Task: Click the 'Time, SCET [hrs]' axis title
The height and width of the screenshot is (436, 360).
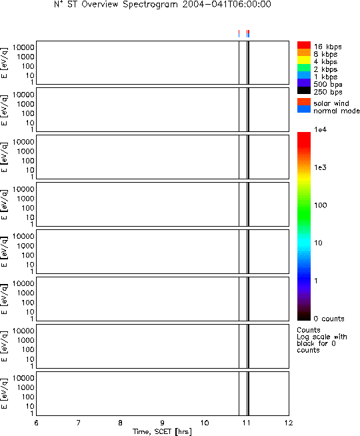Action: point(162,431)
